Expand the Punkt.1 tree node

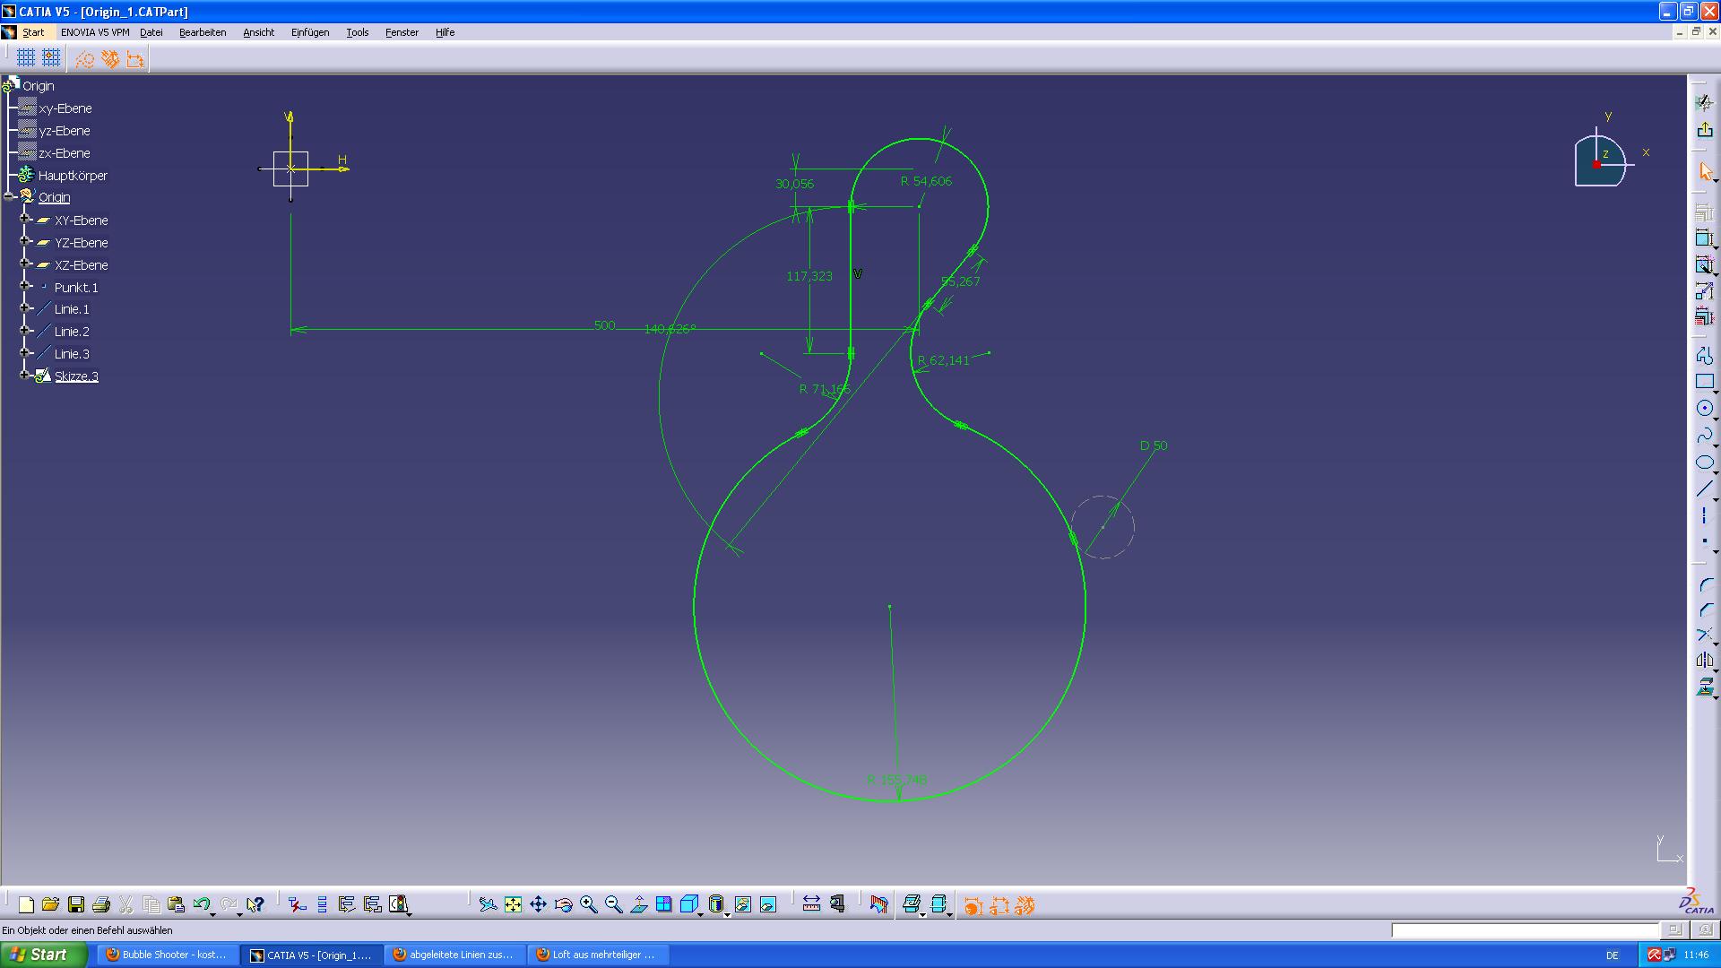[x=25, y=286]
